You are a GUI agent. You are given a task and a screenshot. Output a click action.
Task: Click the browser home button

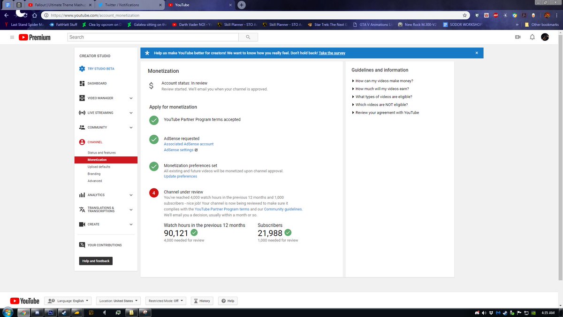click(34, 15)
